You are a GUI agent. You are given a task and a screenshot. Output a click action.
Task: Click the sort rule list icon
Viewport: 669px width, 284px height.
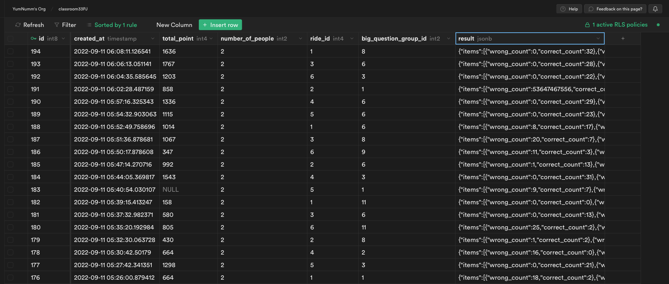point(89,25)
